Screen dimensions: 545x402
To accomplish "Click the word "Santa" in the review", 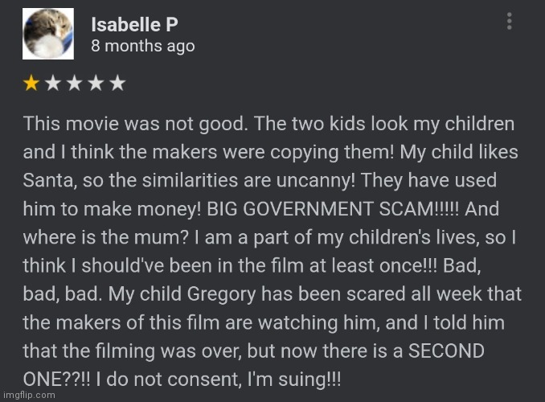I will (x=47, y=179).
